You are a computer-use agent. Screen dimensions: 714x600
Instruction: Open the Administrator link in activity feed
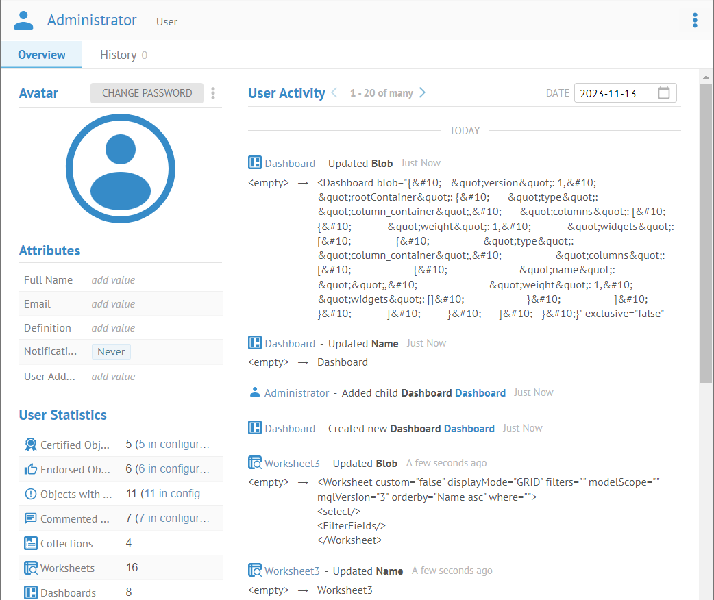(x=296, y=393)
